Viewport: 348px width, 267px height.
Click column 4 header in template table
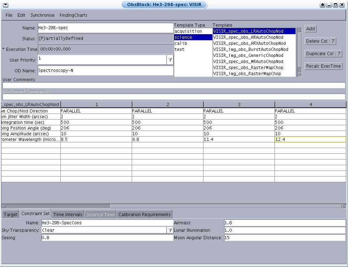tap(311, 105)
